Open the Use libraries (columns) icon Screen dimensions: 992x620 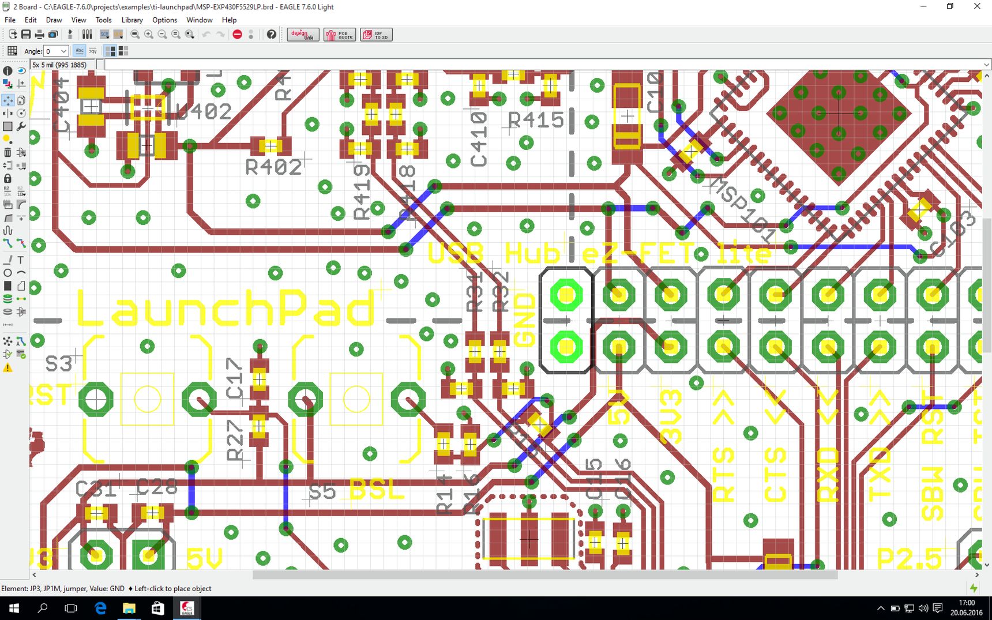pos(87,35)
